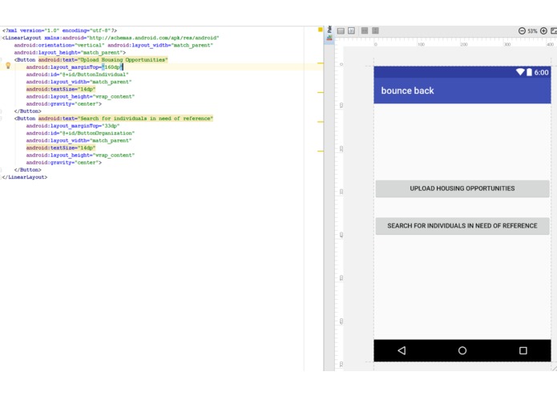Collapse the LinearLayout root fold marker
The width and height of the screenshot is (557, 396).
point(1,38)
